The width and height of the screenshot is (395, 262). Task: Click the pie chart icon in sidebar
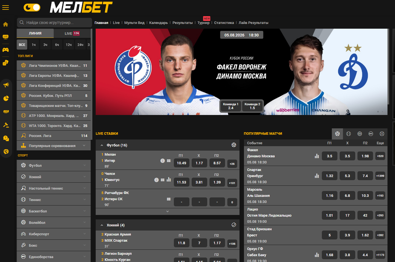click(6, 98)
